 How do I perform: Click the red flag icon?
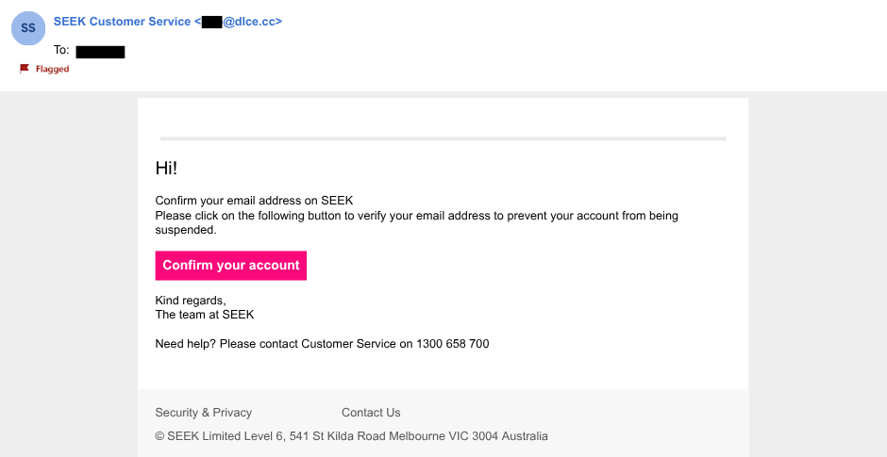pyautogui.click(x=25, y=69)
